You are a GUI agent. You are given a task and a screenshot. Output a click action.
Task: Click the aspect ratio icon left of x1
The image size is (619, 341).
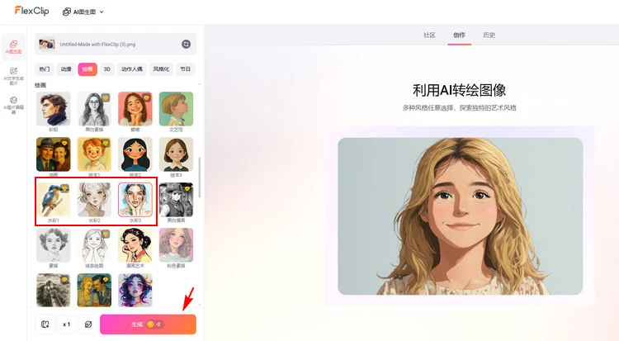tap(45, 324)
